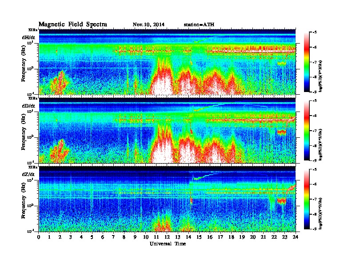This screenshot has height=272, width=352.
Task: Click hour 14 on the time axis
Action: [x=188, y=237]
